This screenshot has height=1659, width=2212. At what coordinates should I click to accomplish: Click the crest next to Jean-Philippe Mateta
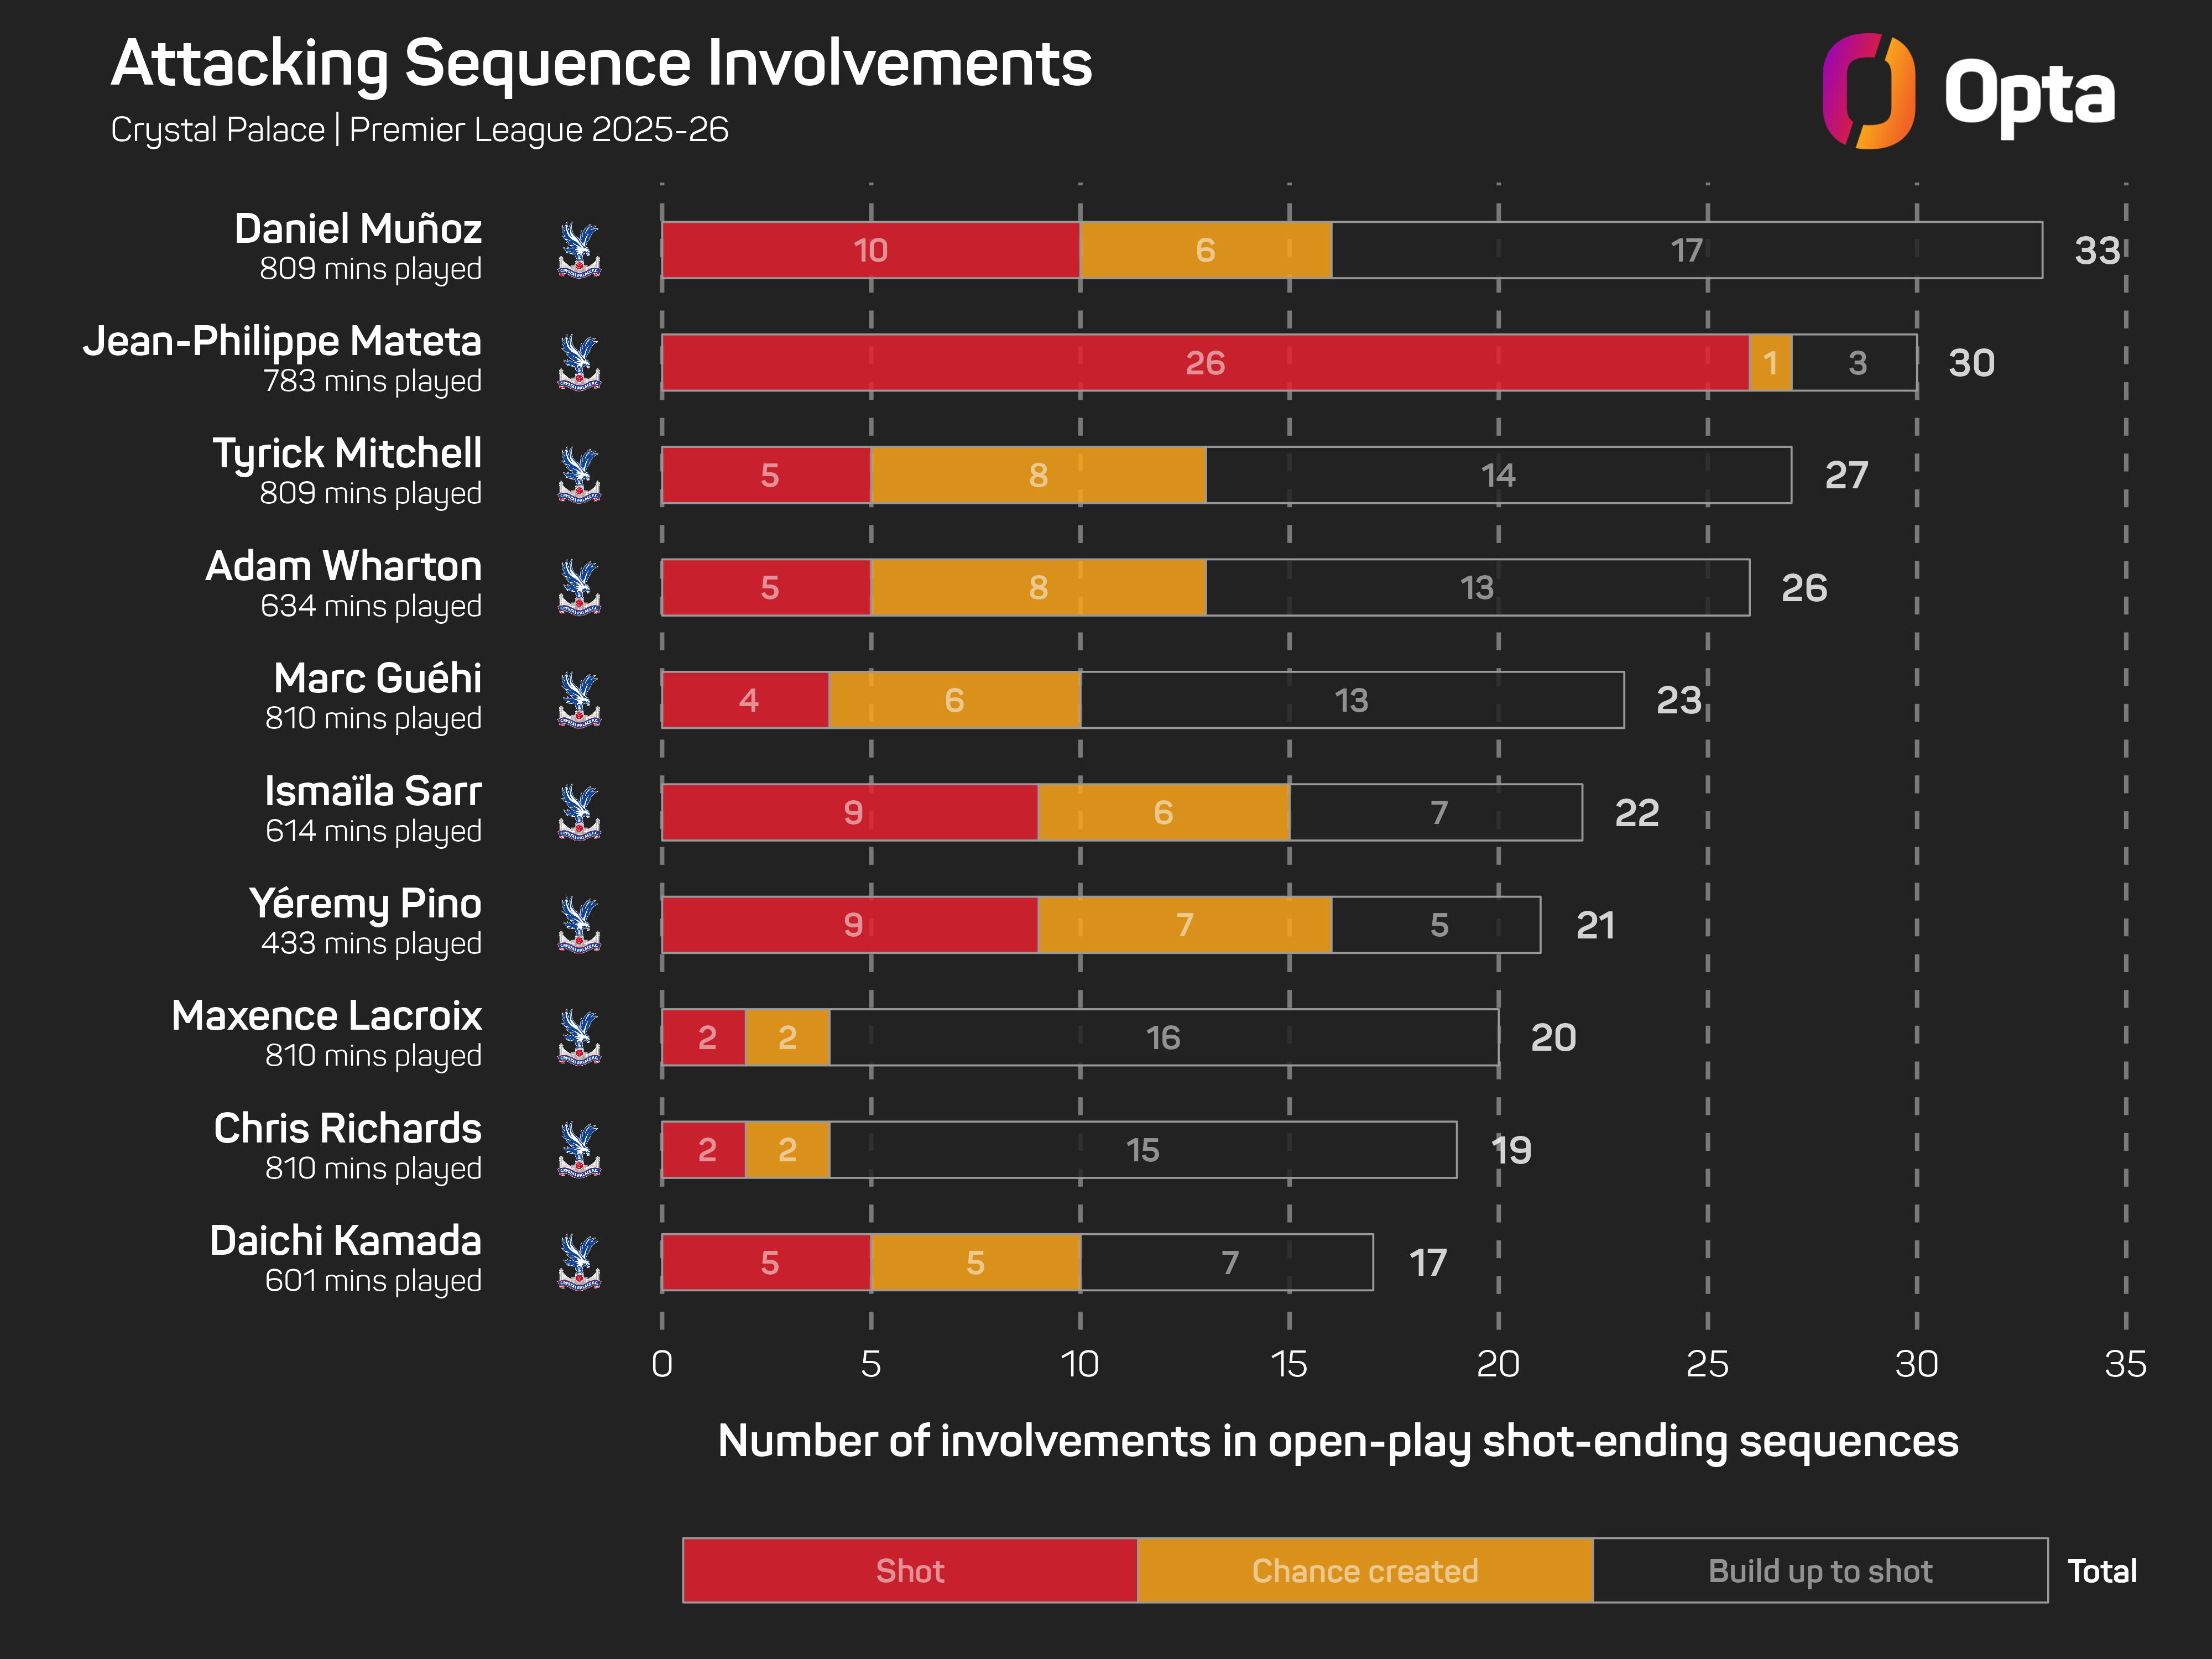pos(579,362)
